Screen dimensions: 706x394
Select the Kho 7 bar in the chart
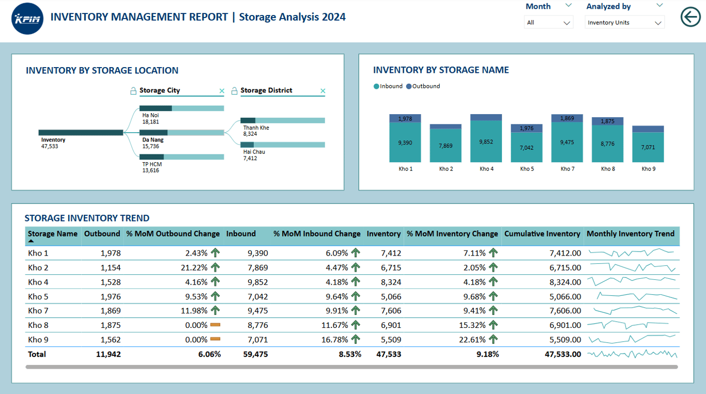click(567, 138)
